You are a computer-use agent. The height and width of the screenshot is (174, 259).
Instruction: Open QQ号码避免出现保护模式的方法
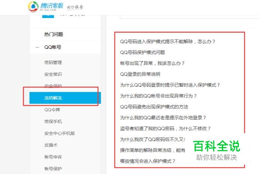pyautogui.click(x=154, y=107)
